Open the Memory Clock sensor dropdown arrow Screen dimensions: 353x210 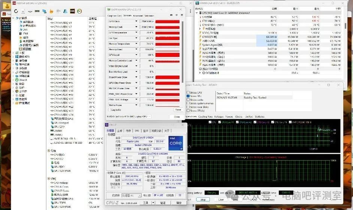click(x=136, y=27)
